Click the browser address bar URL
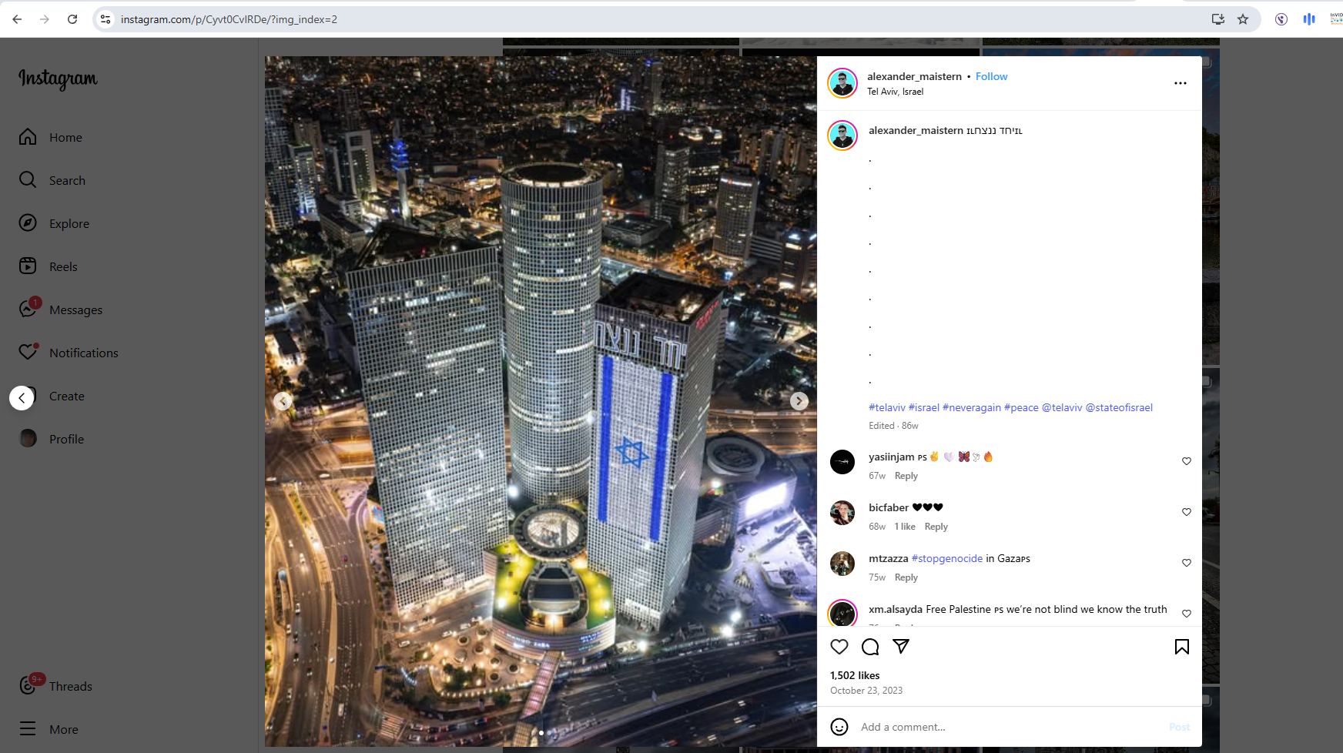The height and width of the screenshot is (753, 1343). pyautogui.click(x=229, y=19)
